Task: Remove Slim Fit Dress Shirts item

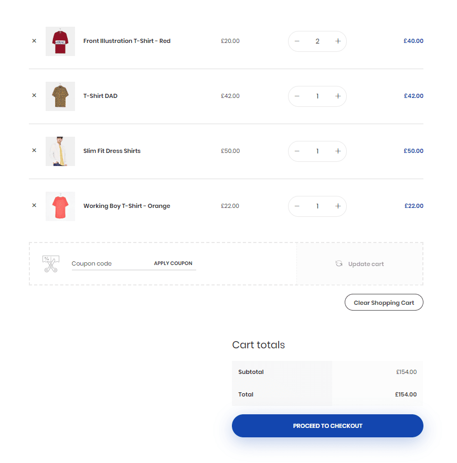Action: coord(34,150)
